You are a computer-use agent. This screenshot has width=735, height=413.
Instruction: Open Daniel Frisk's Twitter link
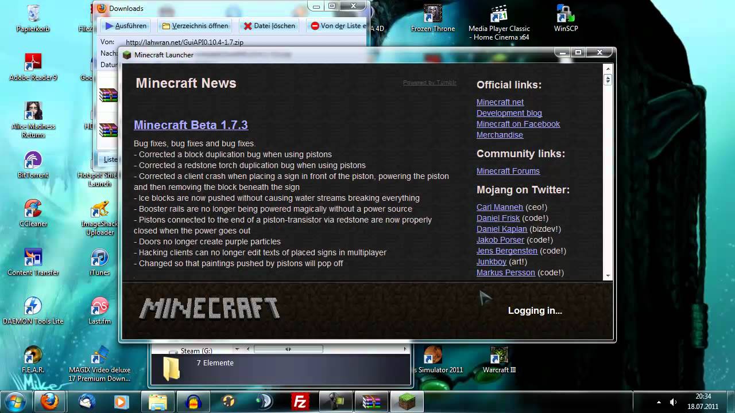tap(498, 218)
